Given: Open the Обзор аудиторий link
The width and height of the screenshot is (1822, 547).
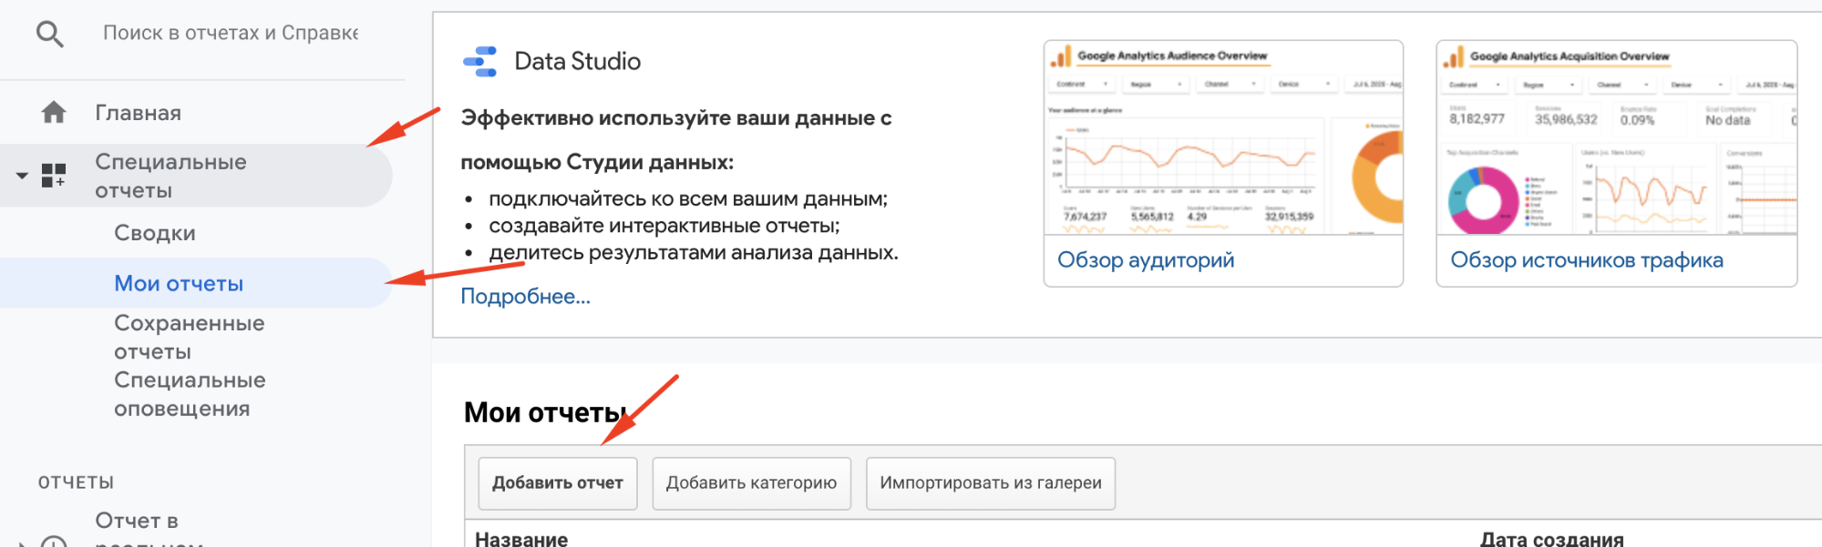Looking at the screenshot, I should 1146,260.
